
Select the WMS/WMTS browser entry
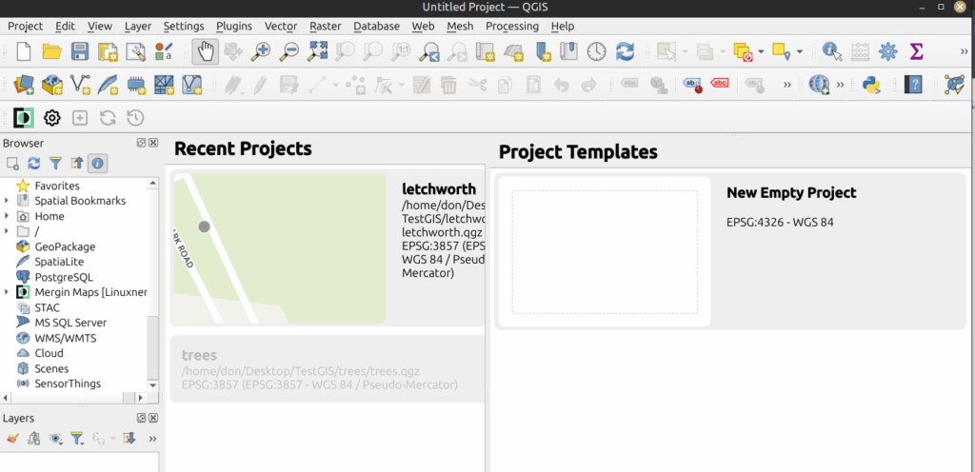(x=66, y=338)
